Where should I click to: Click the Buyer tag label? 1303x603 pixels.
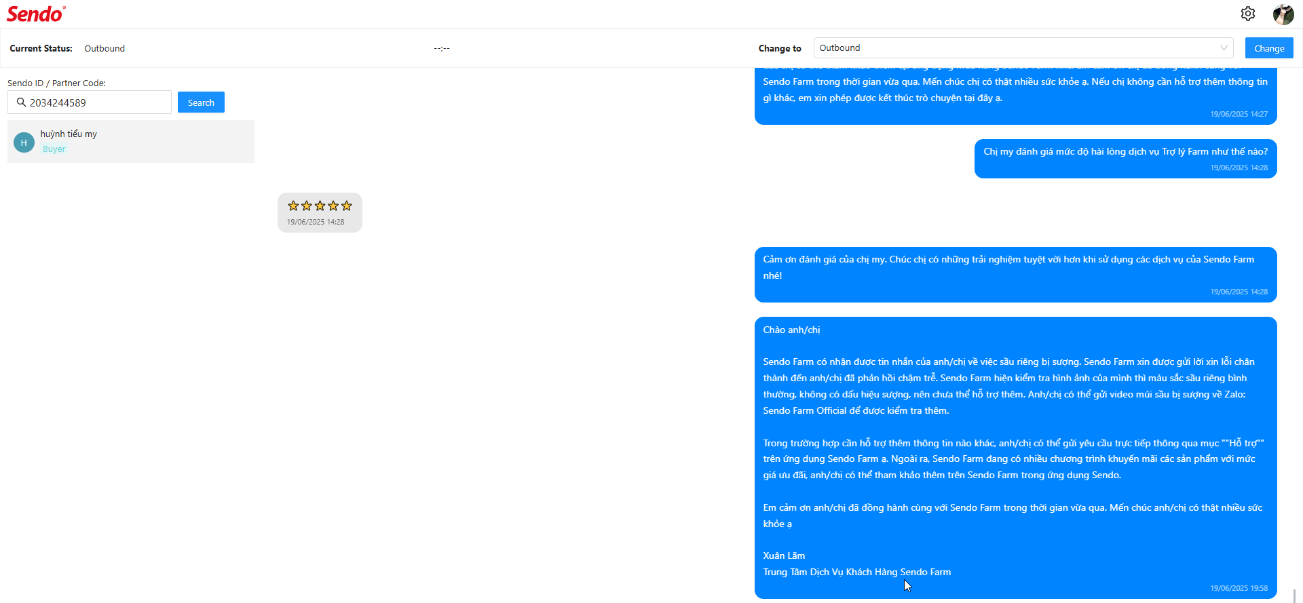[54, 149]
